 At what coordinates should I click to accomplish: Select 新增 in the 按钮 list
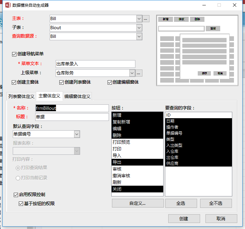click(x=137, y=115)
